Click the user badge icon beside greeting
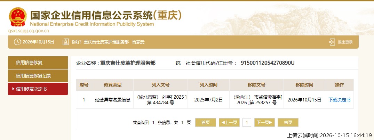The height and width of the screenshot is (140, 374). [x=65, y=42]
